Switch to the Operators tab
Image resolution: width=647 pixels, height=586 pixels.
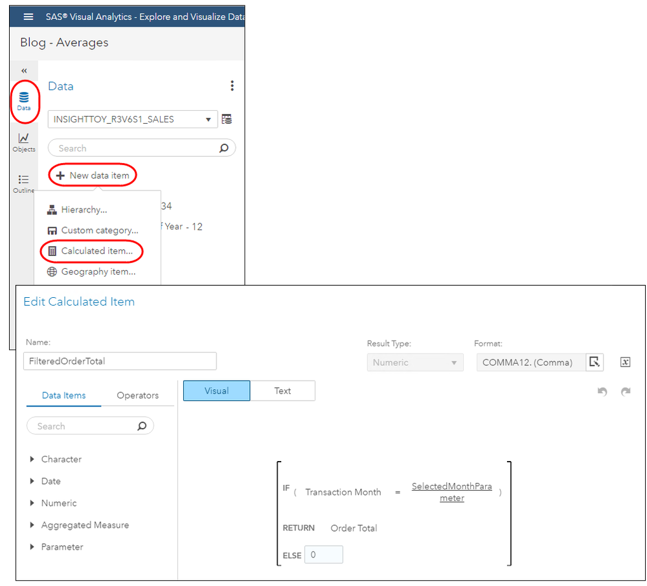(x=137, y=396)
